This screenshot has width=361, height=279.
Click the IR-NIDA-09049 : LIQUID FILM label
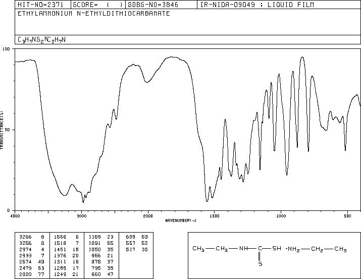pos(257,5)
